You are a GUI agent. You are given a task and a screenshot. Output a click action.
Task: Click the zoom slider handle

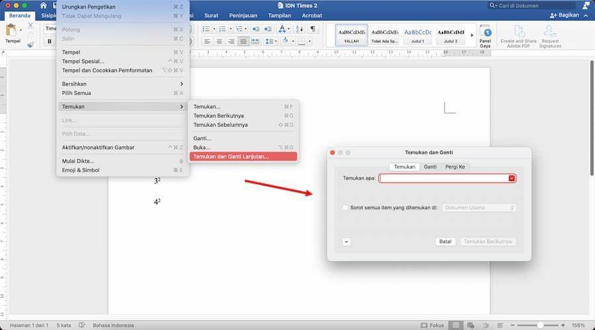(540, 325)
